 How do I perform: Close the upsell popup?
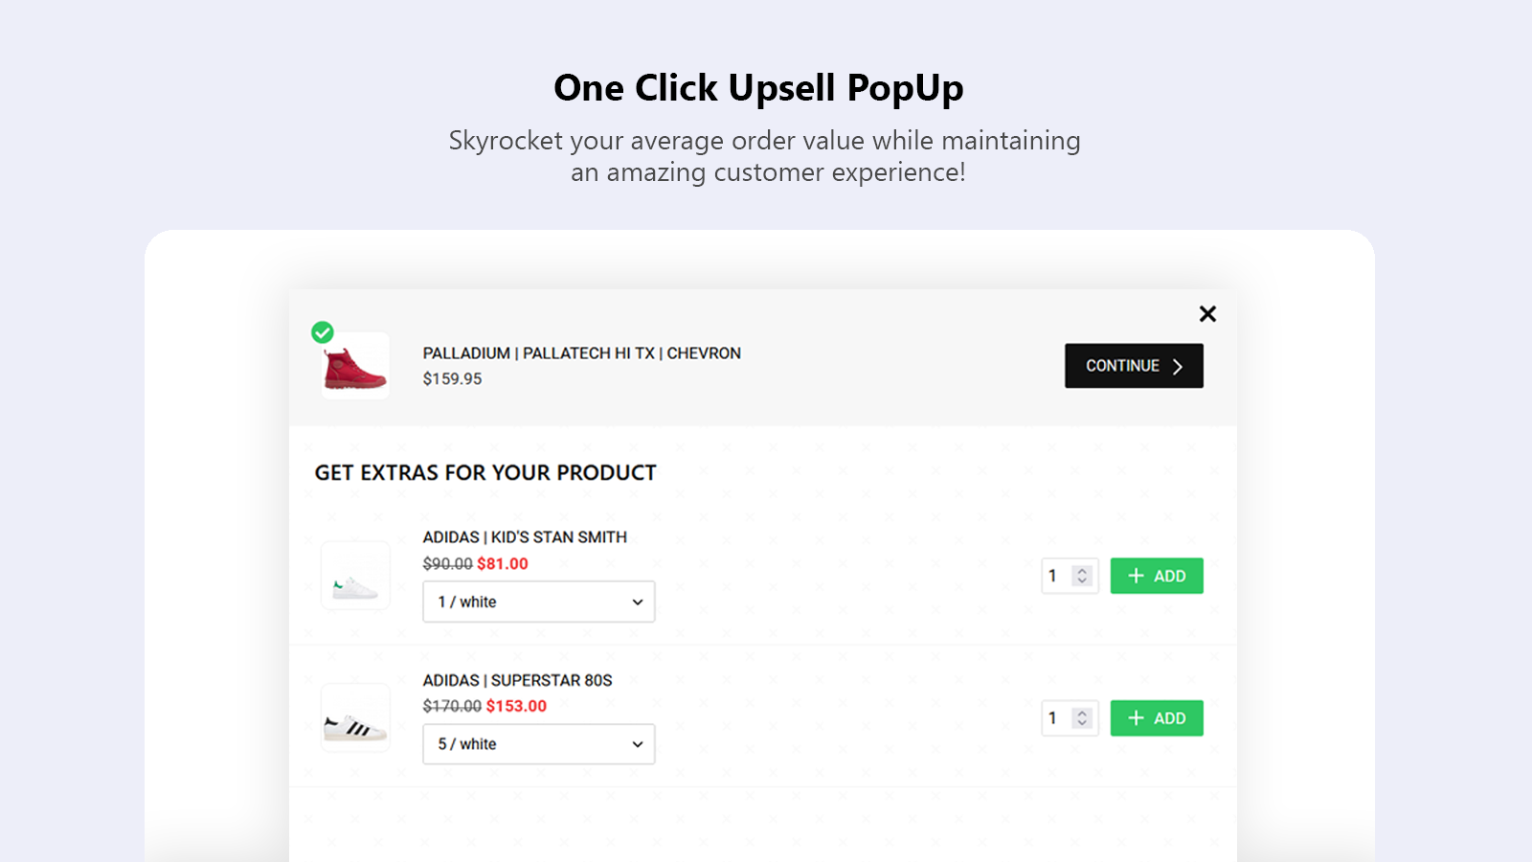tap(1207, 313)
